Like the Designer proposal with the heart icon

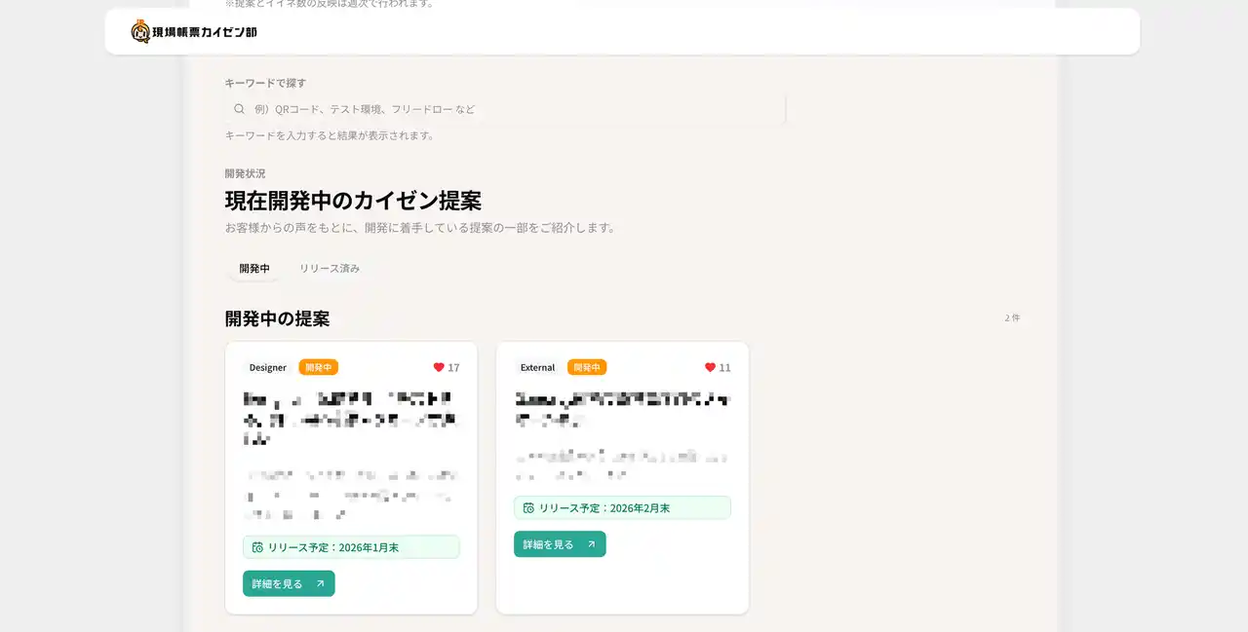click(439, 367)
